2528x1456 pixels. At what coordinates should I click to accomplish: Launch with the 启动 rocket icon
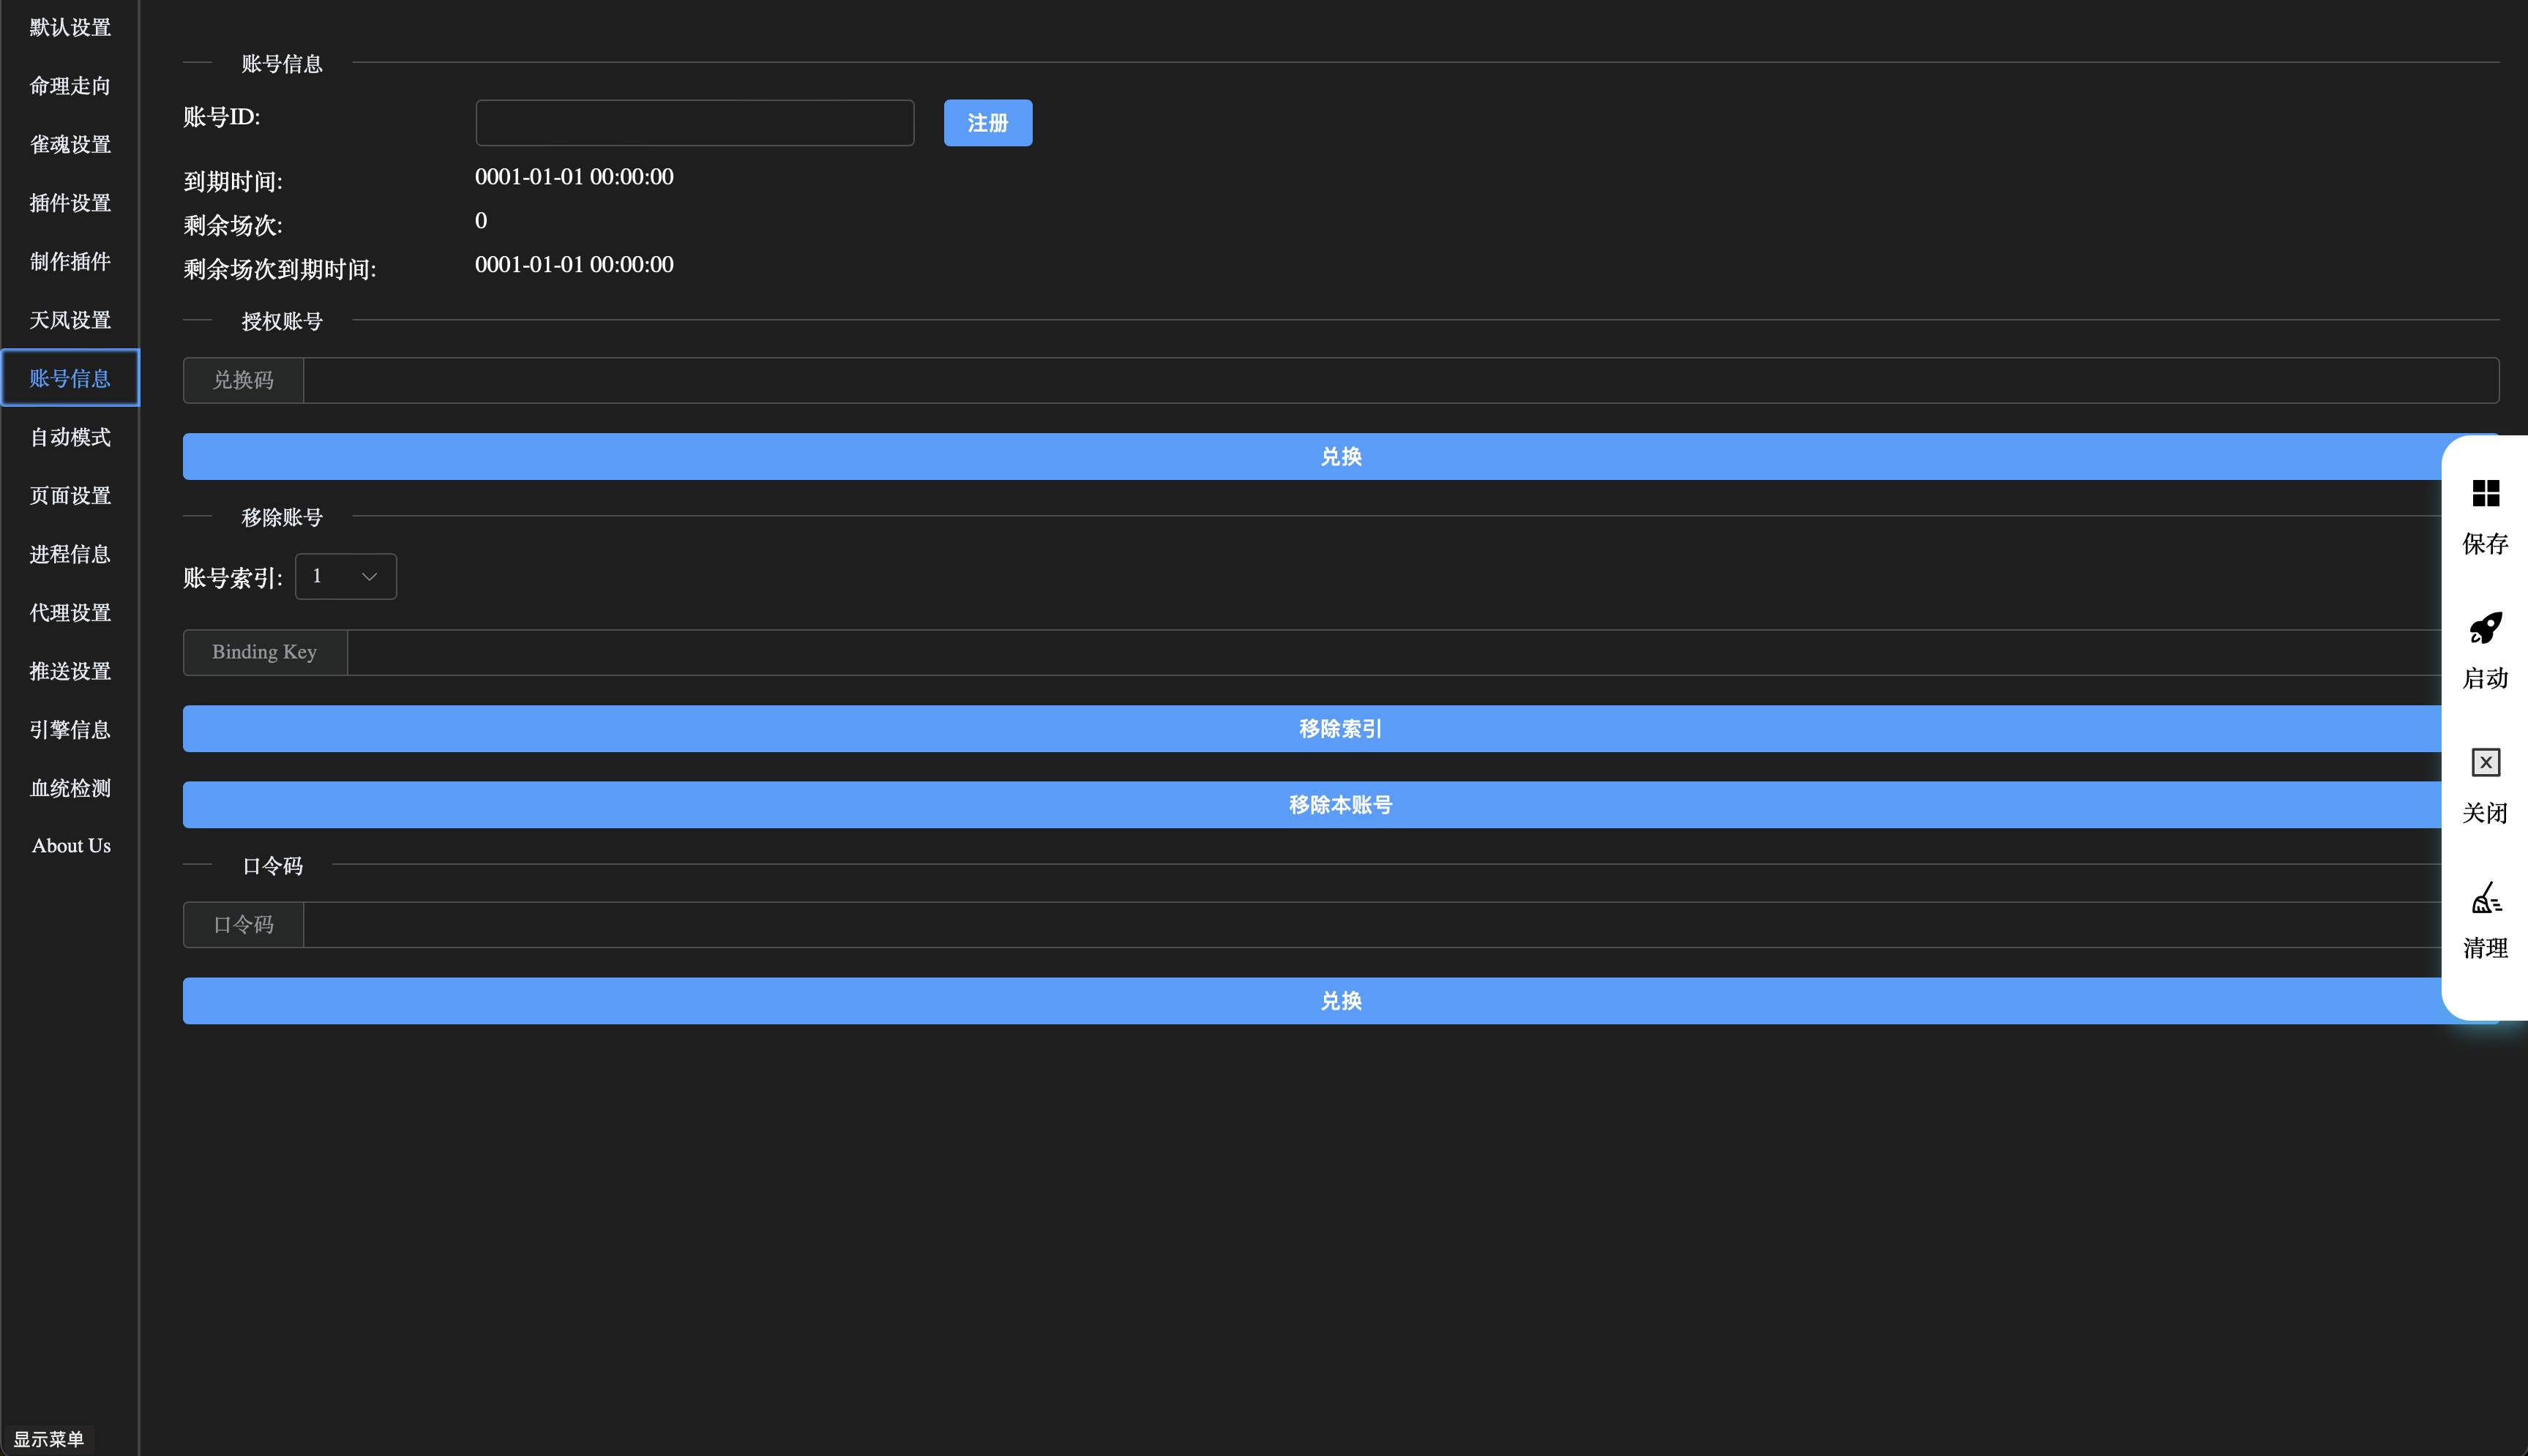(x=2485, y=628)
